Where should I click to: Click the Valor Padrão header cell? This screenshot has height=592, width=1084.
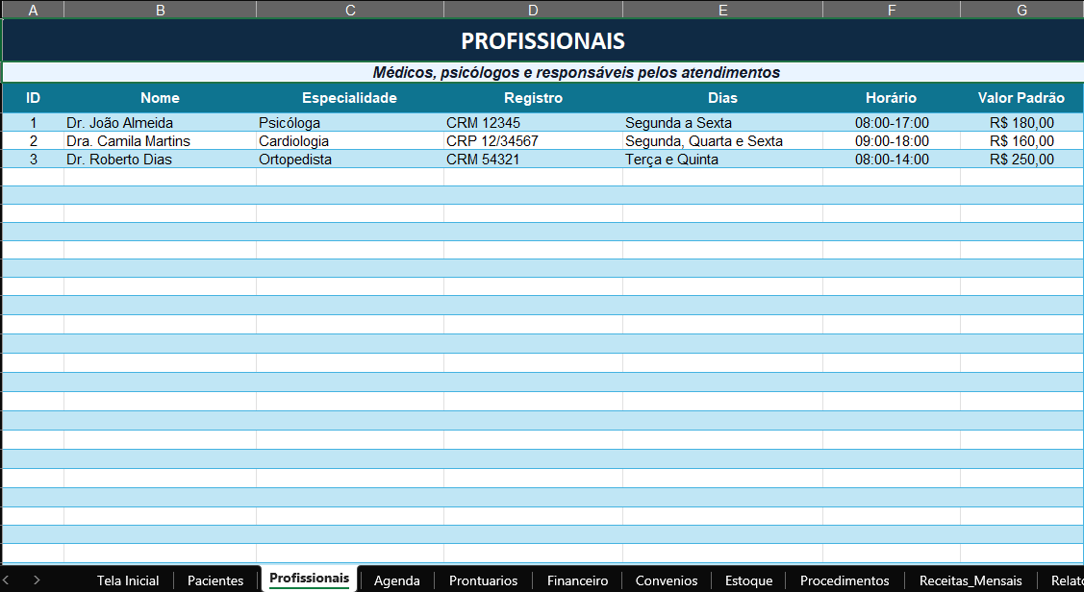(x=1021, y=98)
